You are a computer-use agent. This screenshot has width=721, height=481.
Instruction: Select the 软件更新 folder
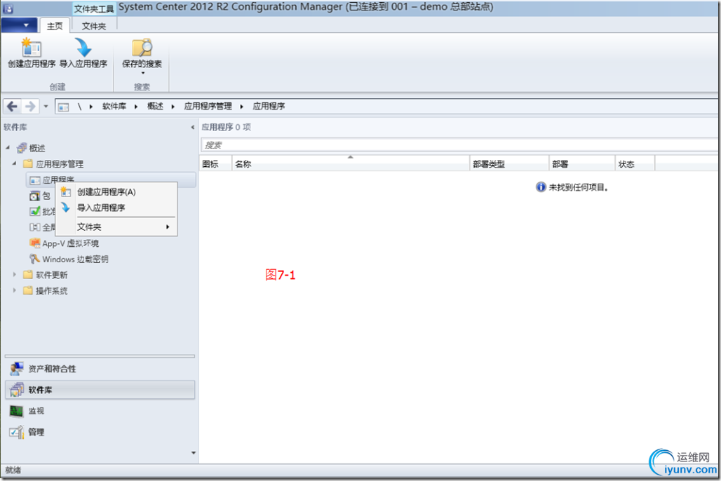[46, 275]
